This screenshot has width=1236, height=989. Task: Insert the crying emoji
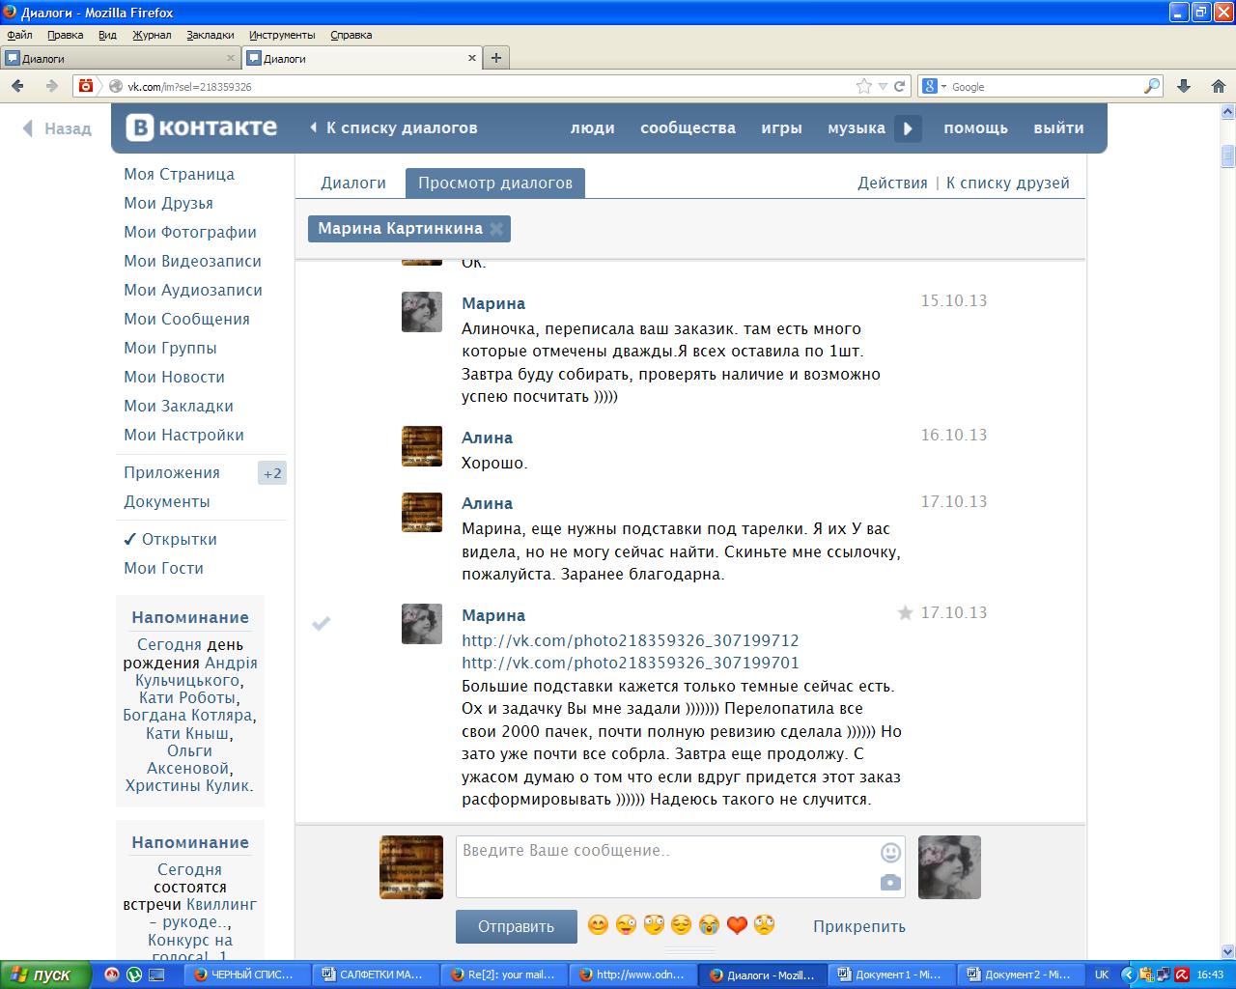click(710, 925)
